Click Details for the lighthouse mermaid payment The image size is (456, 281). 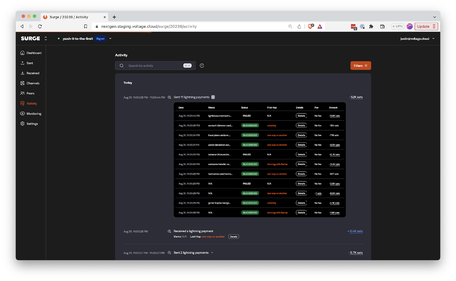point(301,116)
